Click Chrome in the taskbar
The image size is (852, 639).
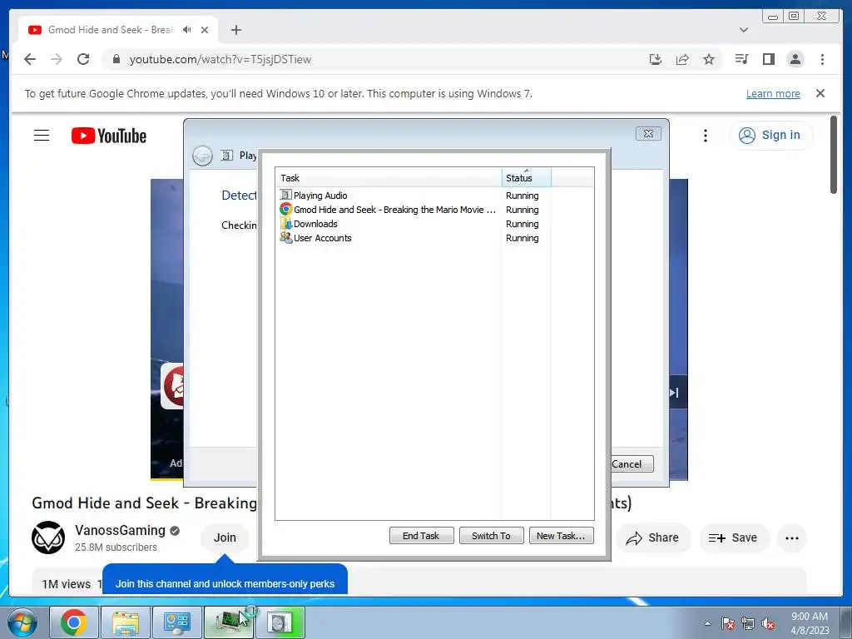pyautogui.click(x=74, y=622)
